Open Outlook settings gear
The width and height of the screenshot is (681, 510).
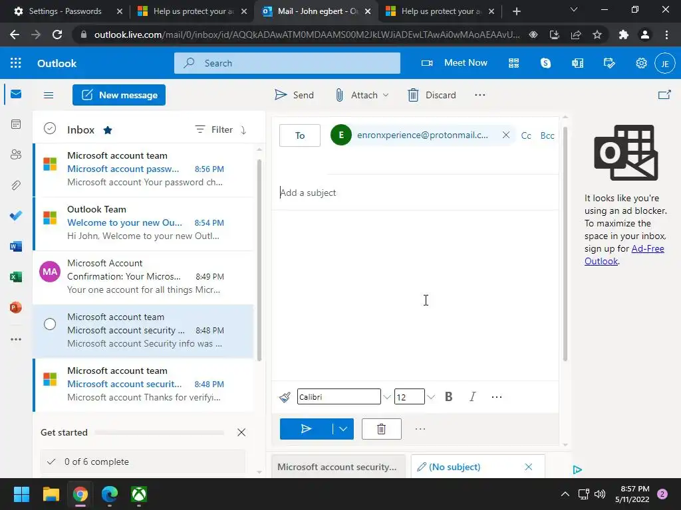click(x=641, y=63)
